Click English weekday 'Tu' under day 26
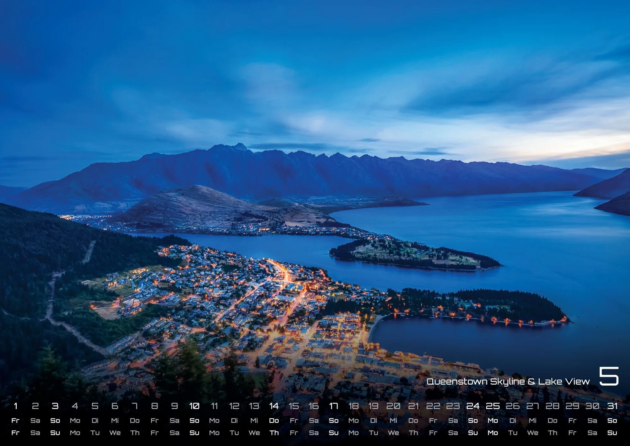This screenshot has width=630, height=446. click(513, 433)
